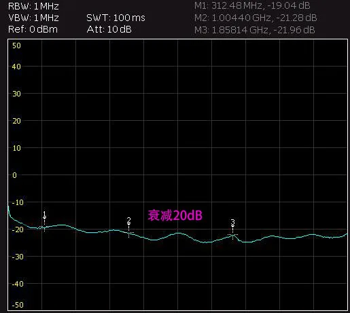Click the 10 y-axis label
Screen dimensions: 350x313
[16, 148]
